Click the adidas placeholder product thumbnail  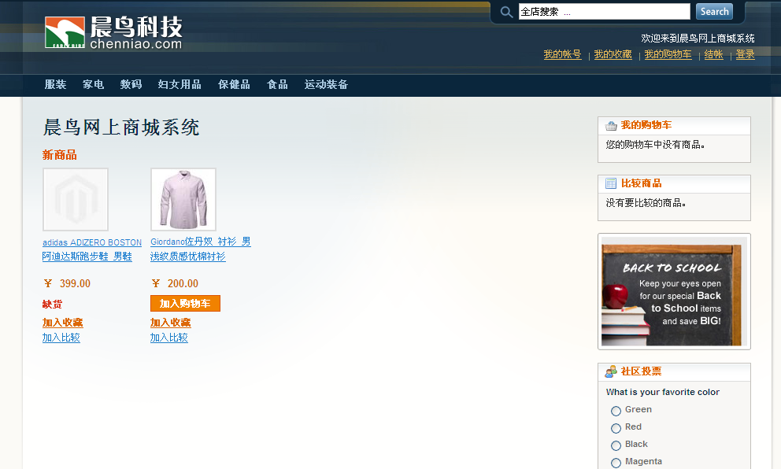(x=76, y=199)
